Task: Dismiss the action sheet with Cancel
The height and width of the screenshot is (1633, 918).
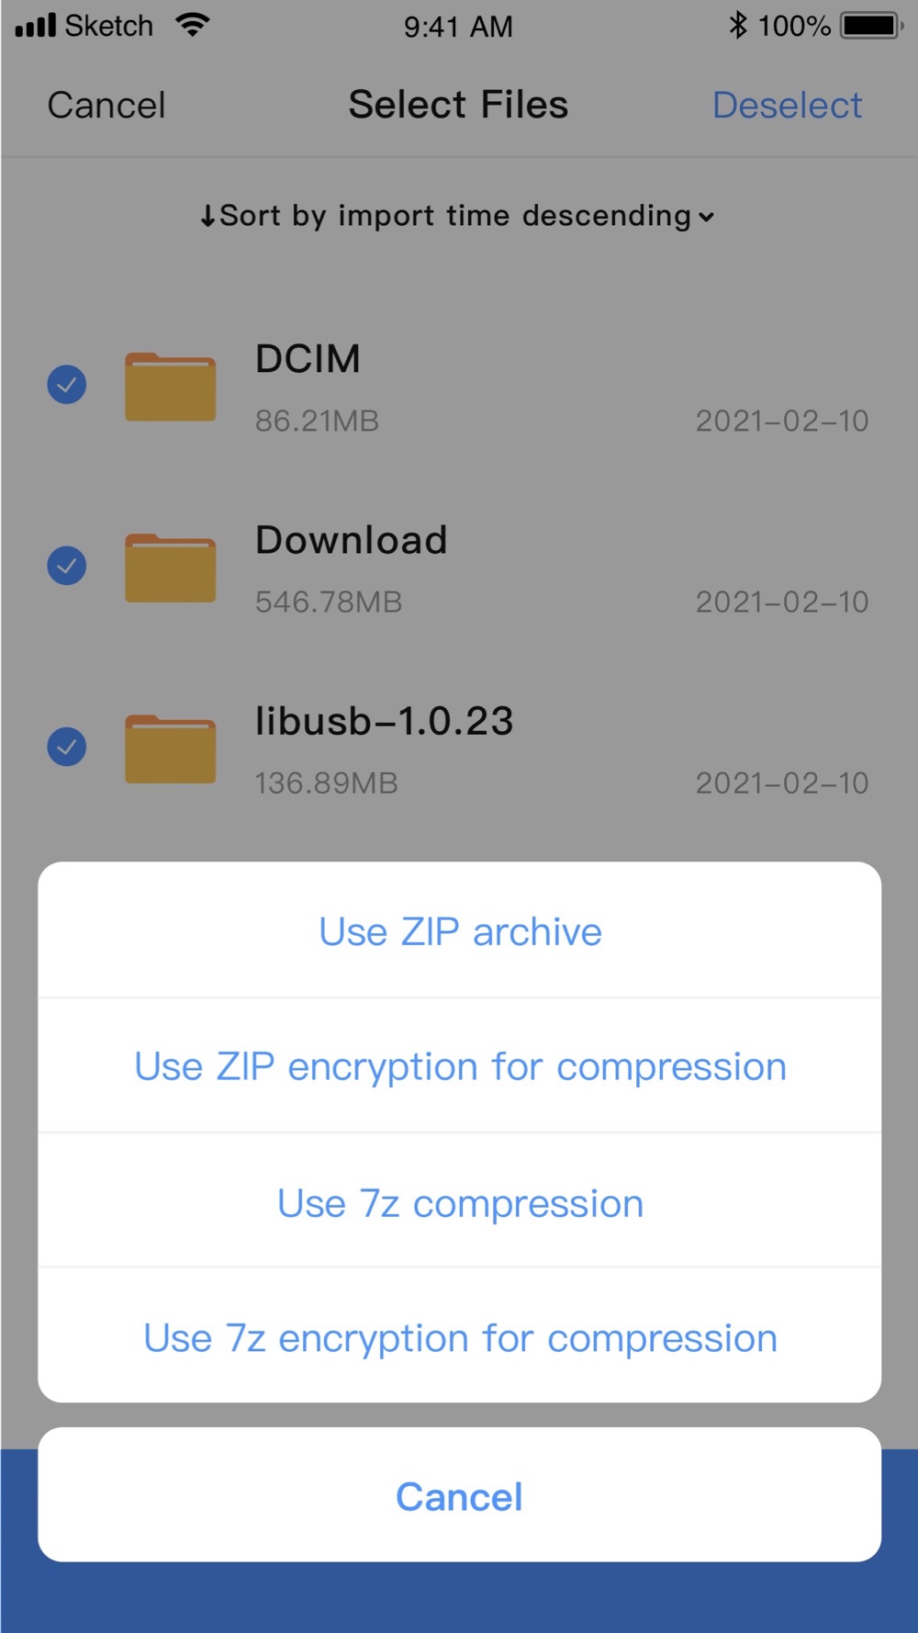Action: click(x=460, y=1495)
